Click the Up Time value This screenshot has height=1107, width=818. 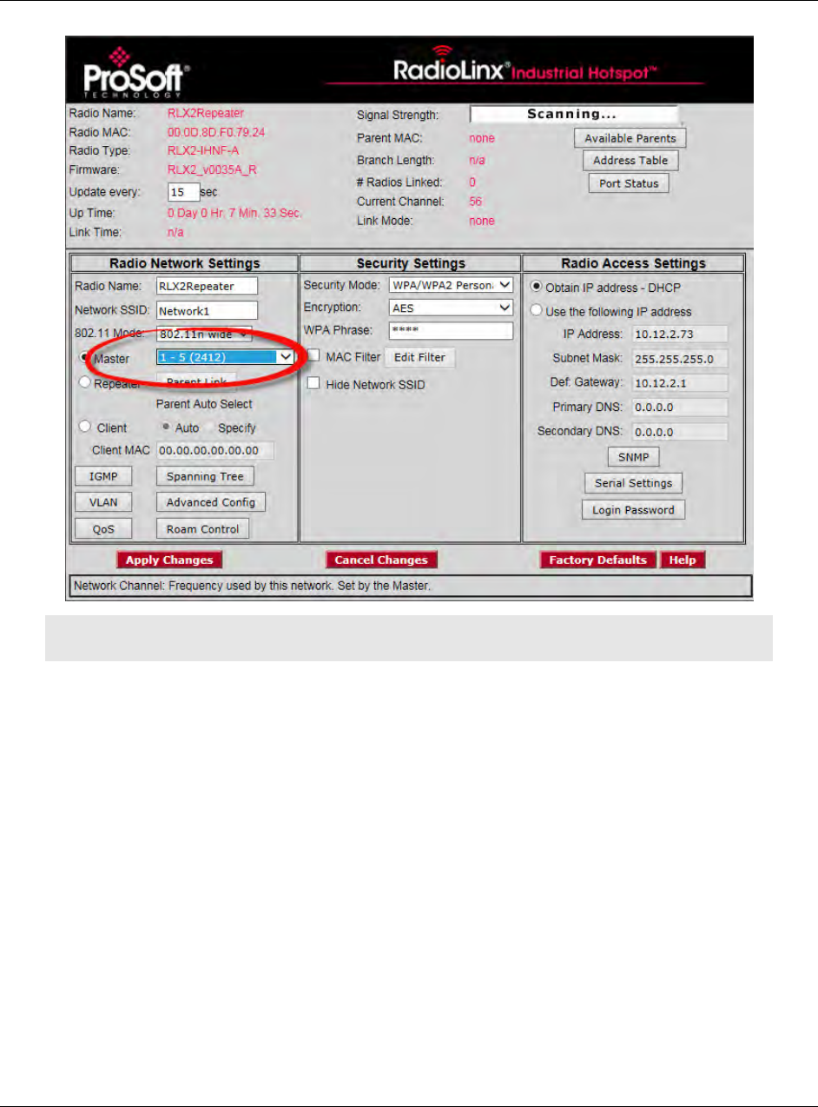234,214
